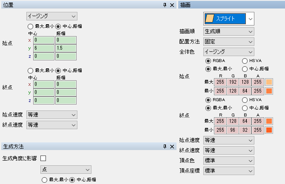Open 始点 最大 color swatch

(x=269, y=82)
